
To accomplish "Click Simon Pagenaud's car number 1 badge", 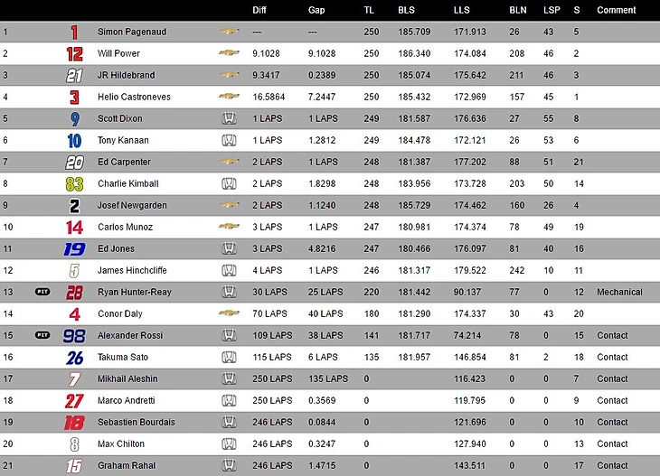I will (x=74, y=32).
